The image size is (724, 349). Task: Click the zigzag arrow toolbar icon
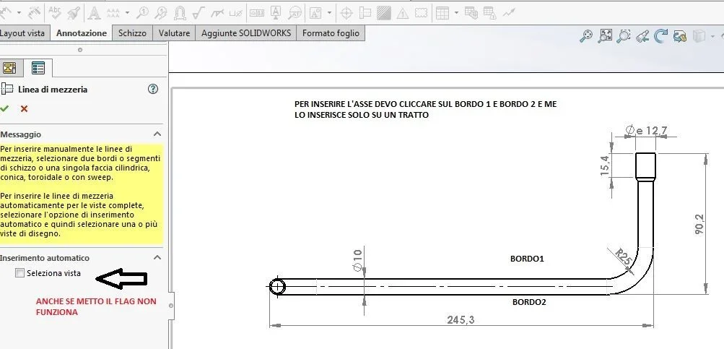(x=509, y=13)
